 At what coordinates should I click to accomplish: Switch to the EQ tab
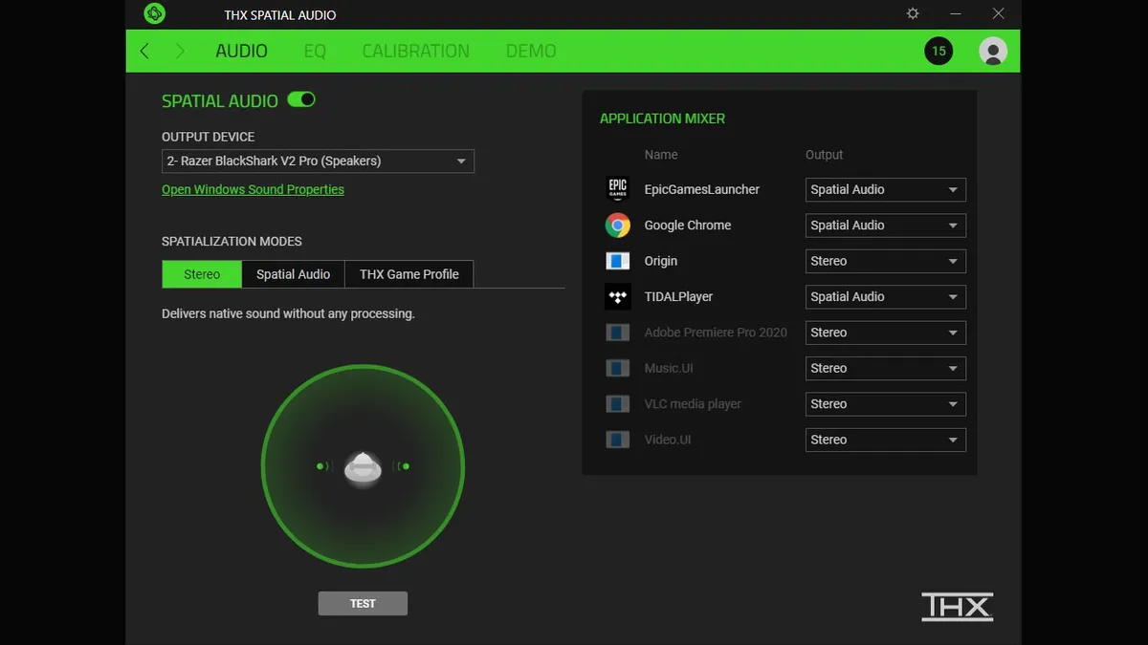[x=315, y=52]
